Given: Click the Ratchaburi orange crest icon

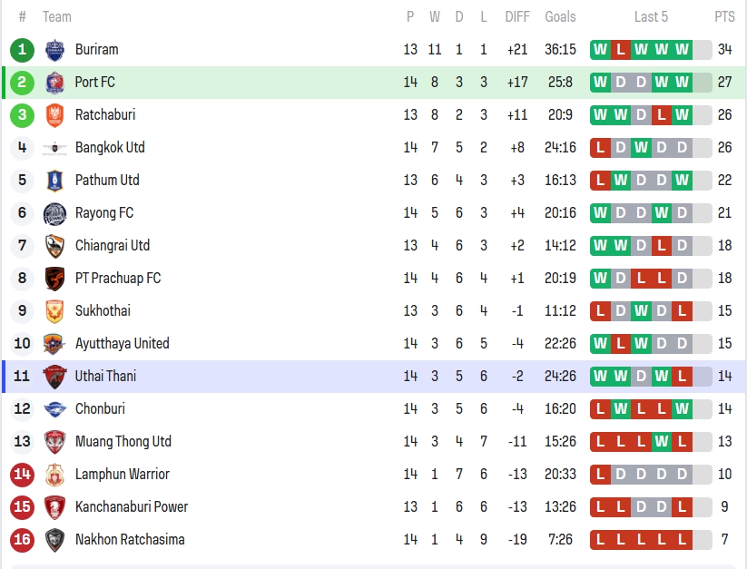Looking at the screenshot, I should pyautogui.click(x=54, y=115).
